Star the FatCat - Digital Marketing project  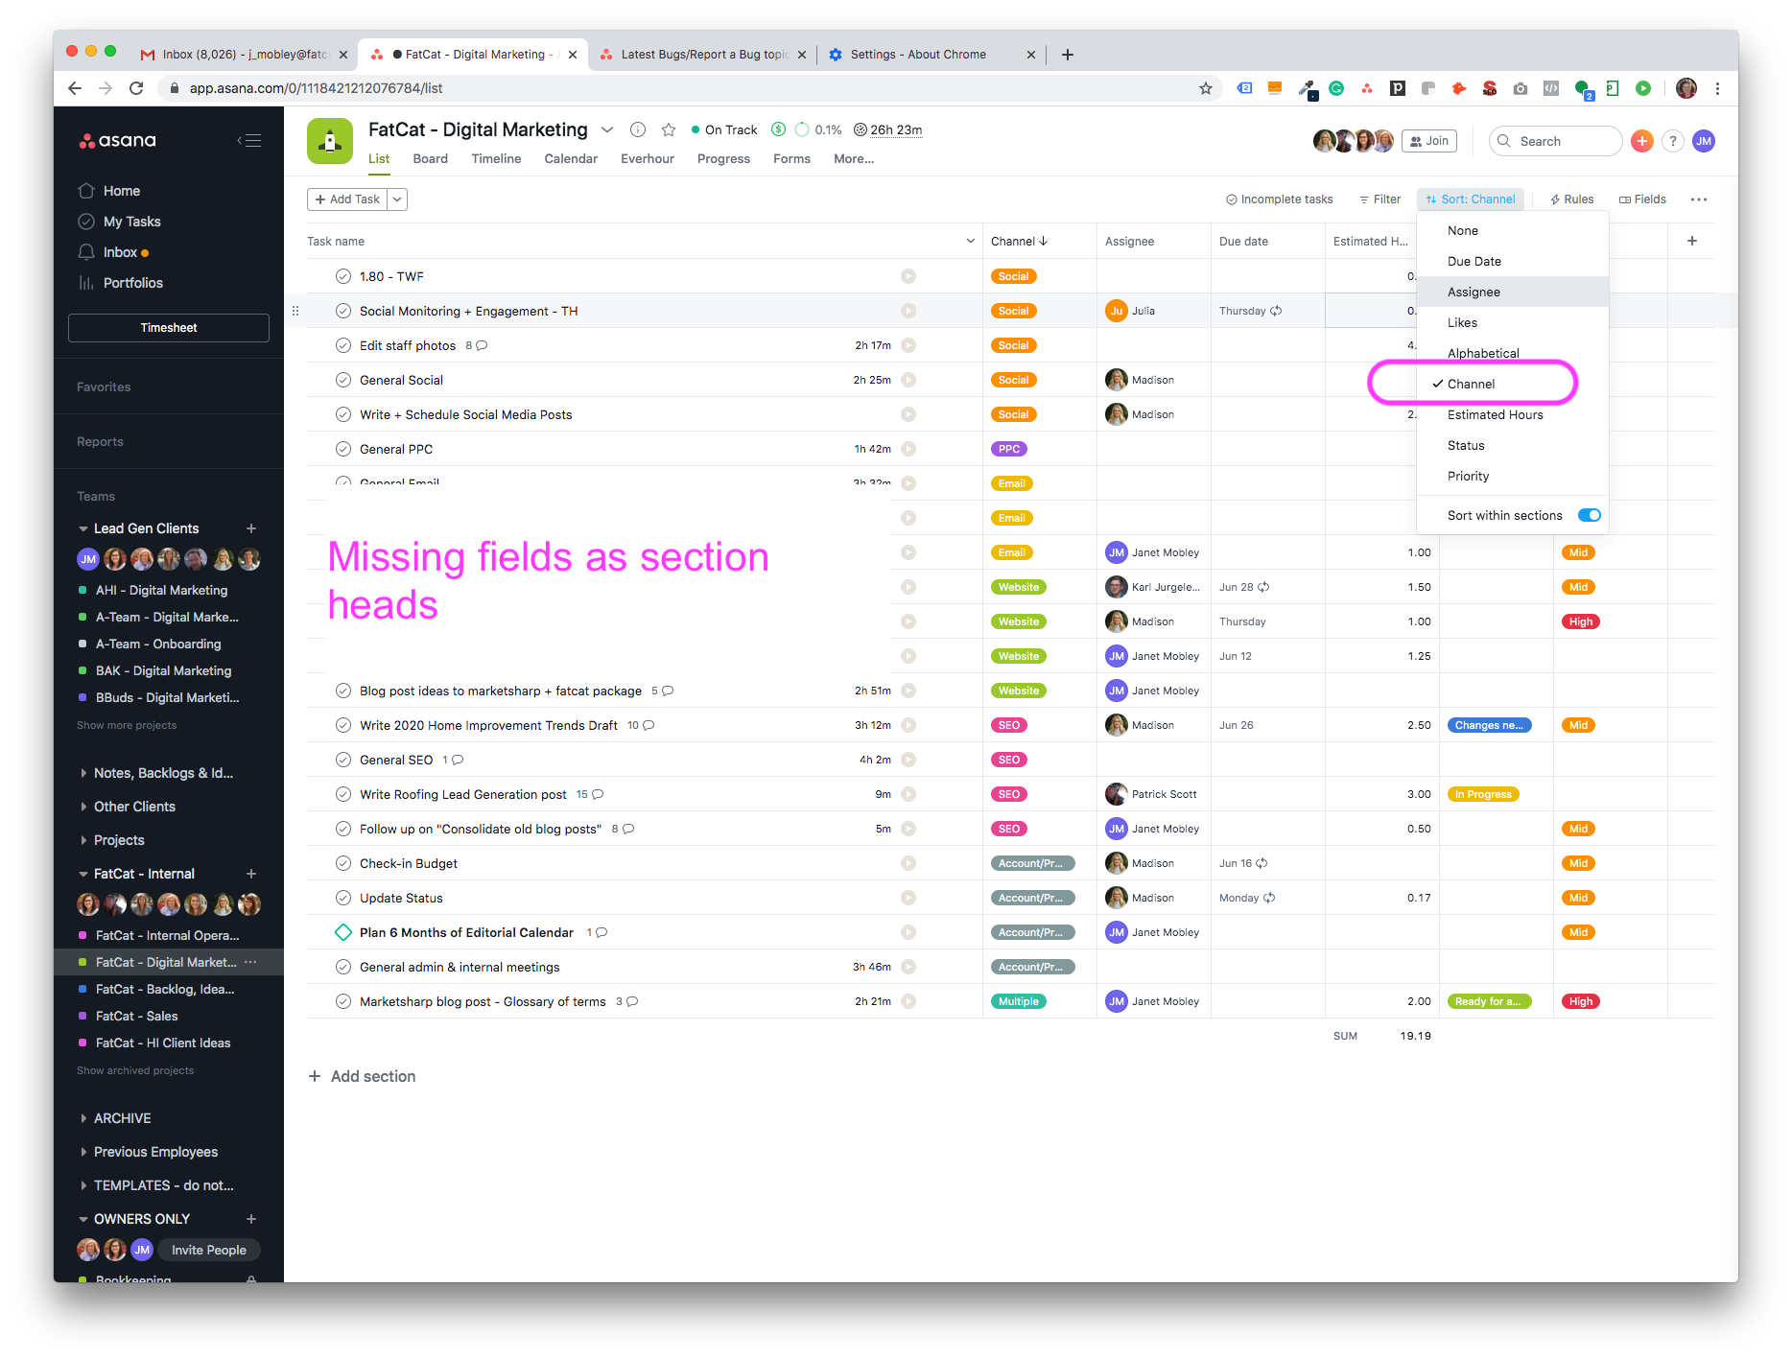669,129
